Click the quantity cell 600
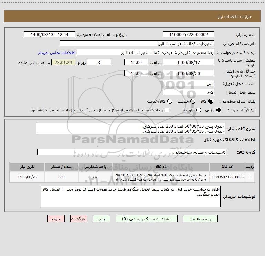 click(61, 177)
